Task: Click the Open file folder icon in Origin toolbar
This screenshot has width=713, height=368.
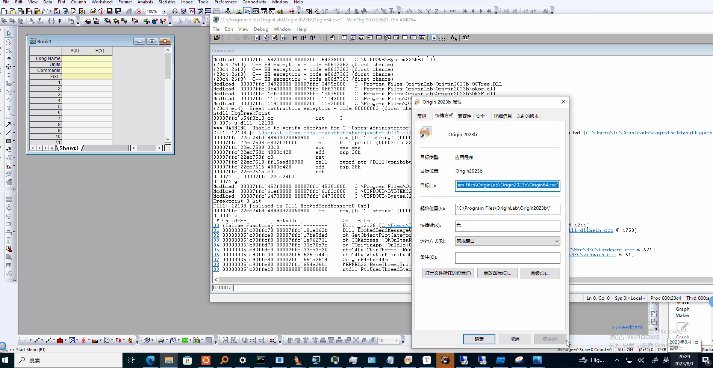Action: 93,11
